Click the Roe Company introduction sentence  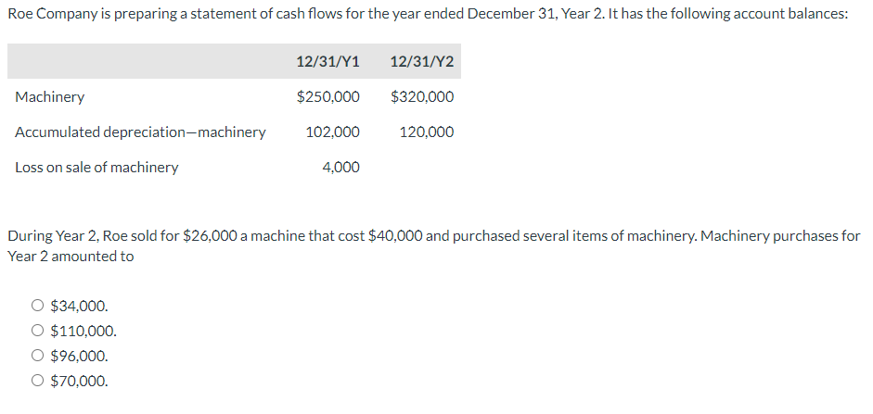click(428, 14)
